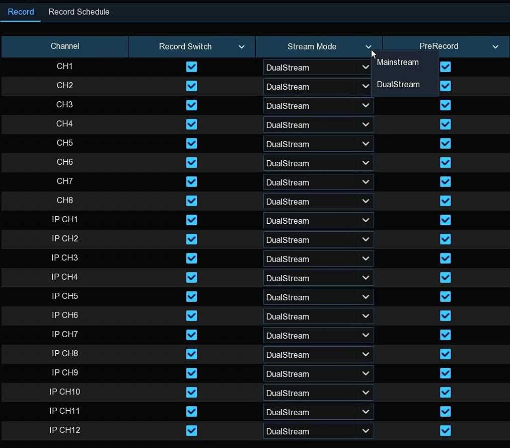Expand Stream Mode dropdown for CH7
This screenshot has width=510, height=448.
318,182
